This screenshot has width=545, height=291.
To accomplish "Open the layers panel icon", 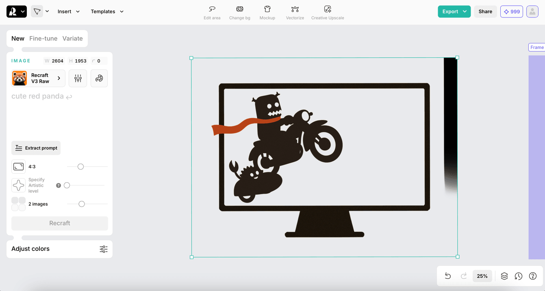I will coord(504,276).
